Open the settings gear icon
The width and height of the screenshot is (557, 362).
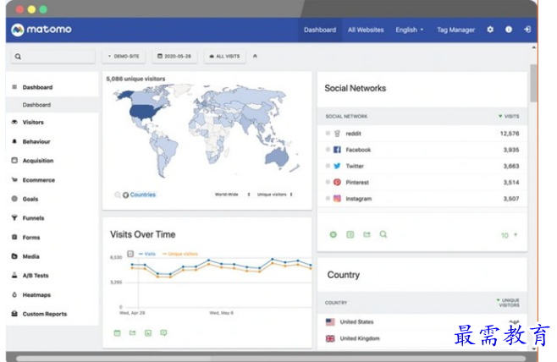490,30
